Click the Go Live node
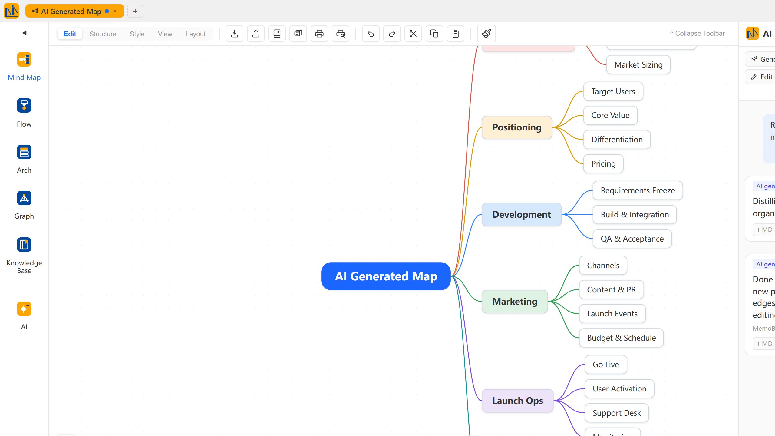The image size is (775, 436). tap(606, 365)
